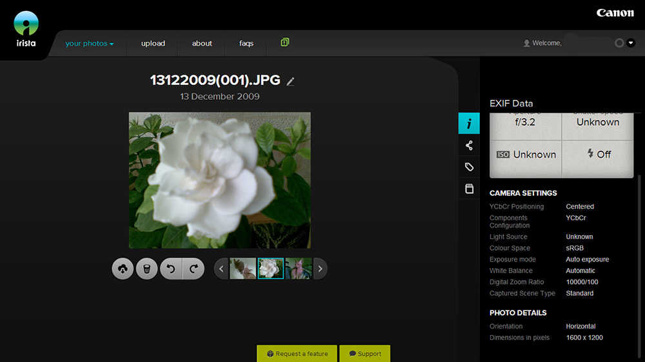Click the shutter speed Unknown tile
Viewport: 645px width, 362px height.
pyautogui.click(x=598, y=126)
